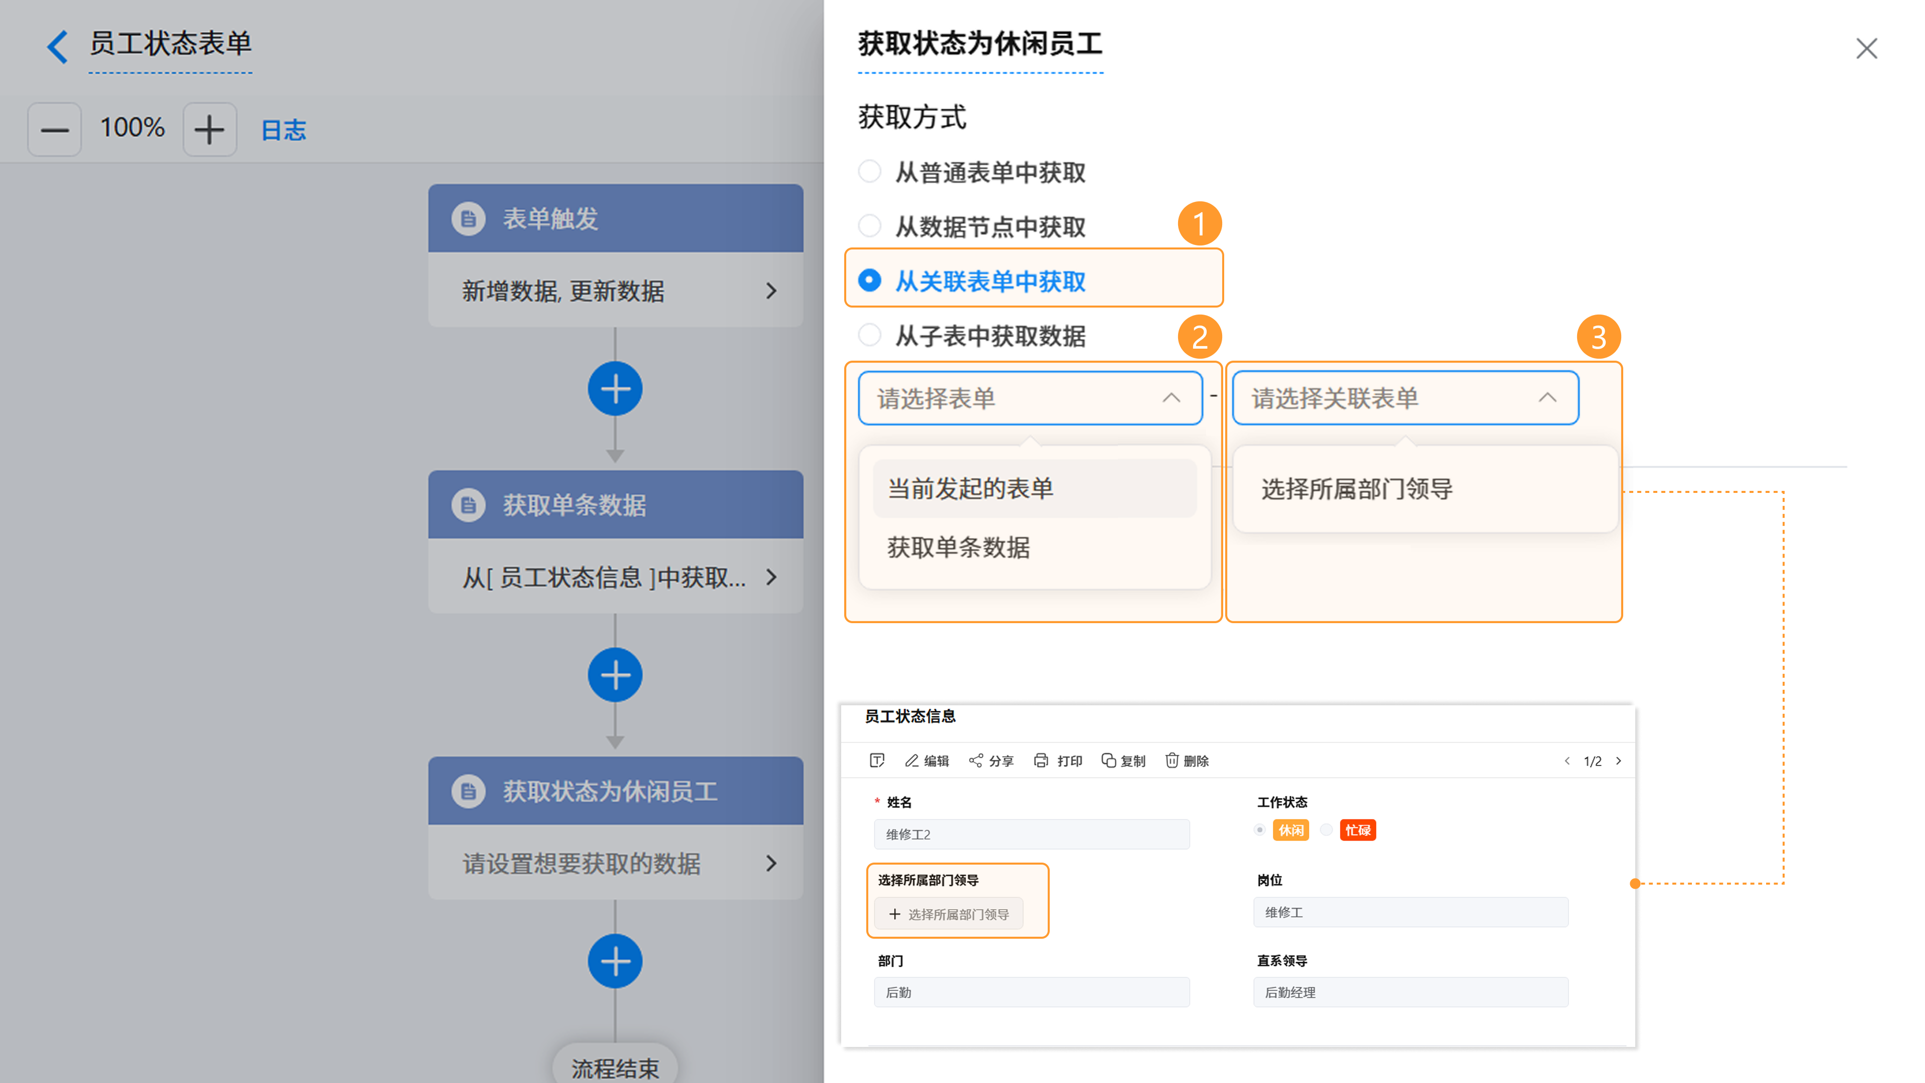
Task: Select the 忙碌 work status radio
Action: point(1326,830)
